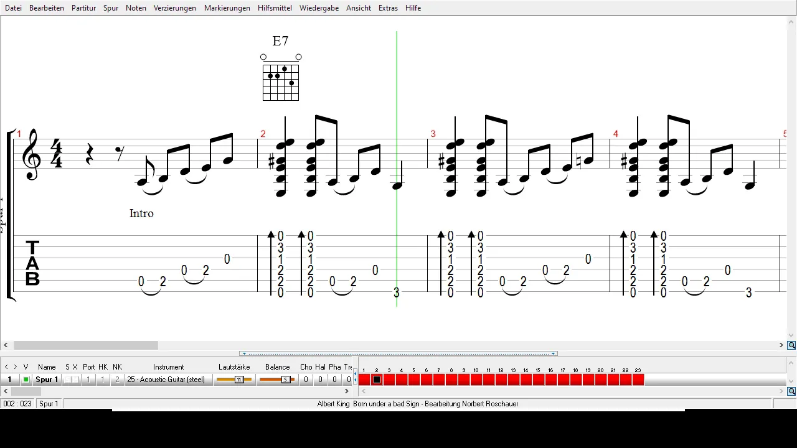The image size is (797, 448).
Task: Select the treble clef symbol in measure 1
Action: [x=31, y=154]
